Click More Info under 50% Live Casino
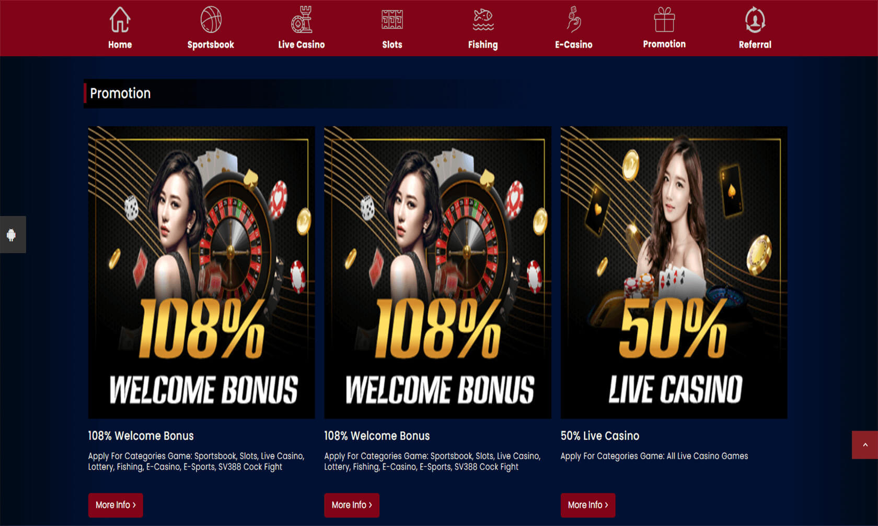The image size is (878, 526). coord(588,505)
